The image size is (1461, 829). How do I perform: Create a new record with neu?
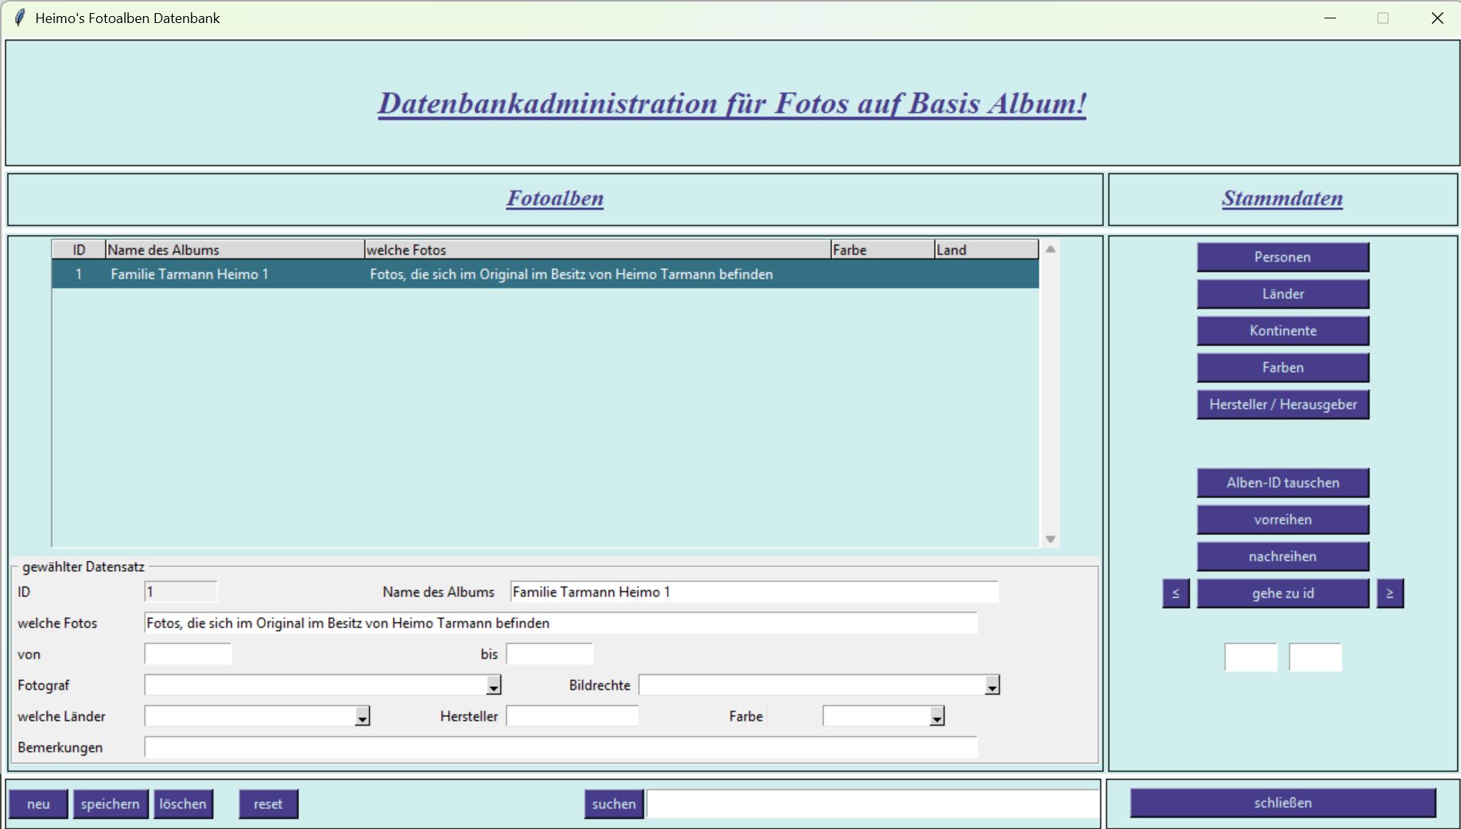[x=38, y=804]
